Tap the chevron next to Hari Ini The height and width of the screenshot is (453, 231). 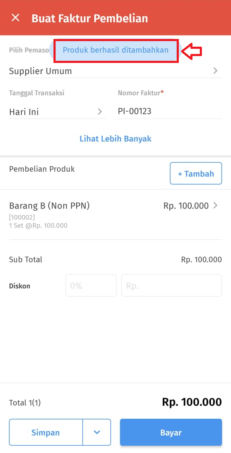(100, 111)
